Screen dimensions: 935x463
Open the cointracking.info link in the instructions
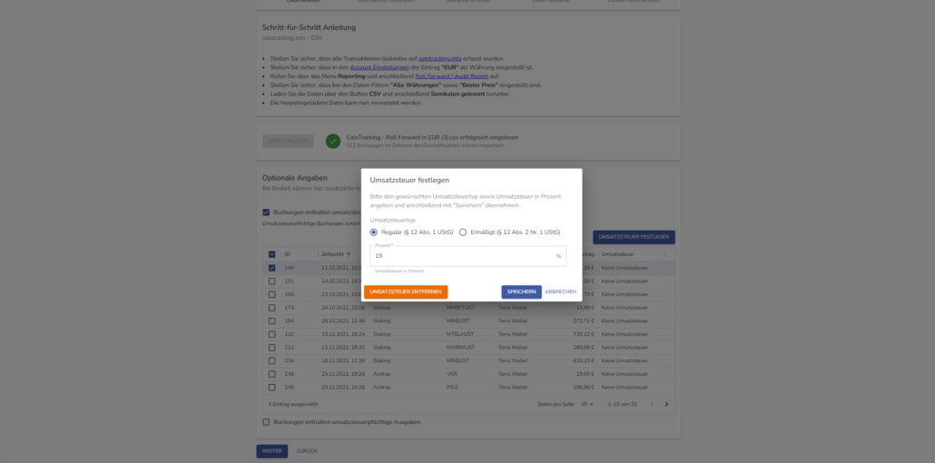(x=439, y=58)
